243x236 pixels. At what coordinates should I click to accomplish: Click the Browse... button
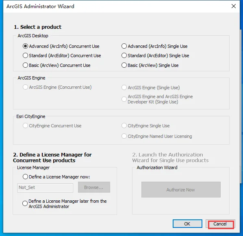click(94, 187)
